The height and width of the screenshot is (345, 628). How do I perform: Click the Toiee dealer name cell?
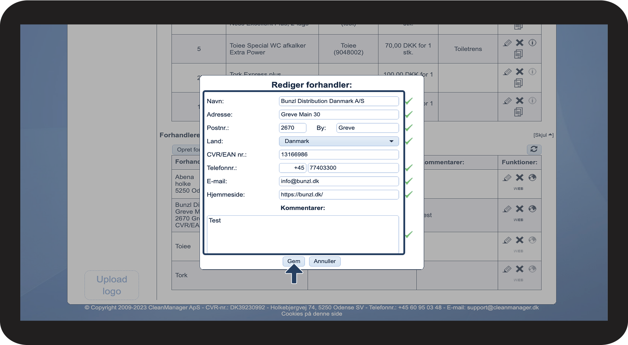pyautogui.click(x=183, y=246)
